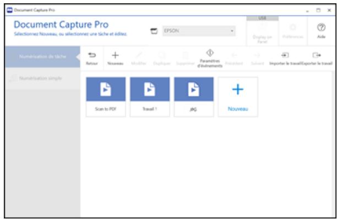The width and height of the screenshot is (337, 219).
Task: Maximize the Document Capture Pro window
Action: (x=318, y=10)
